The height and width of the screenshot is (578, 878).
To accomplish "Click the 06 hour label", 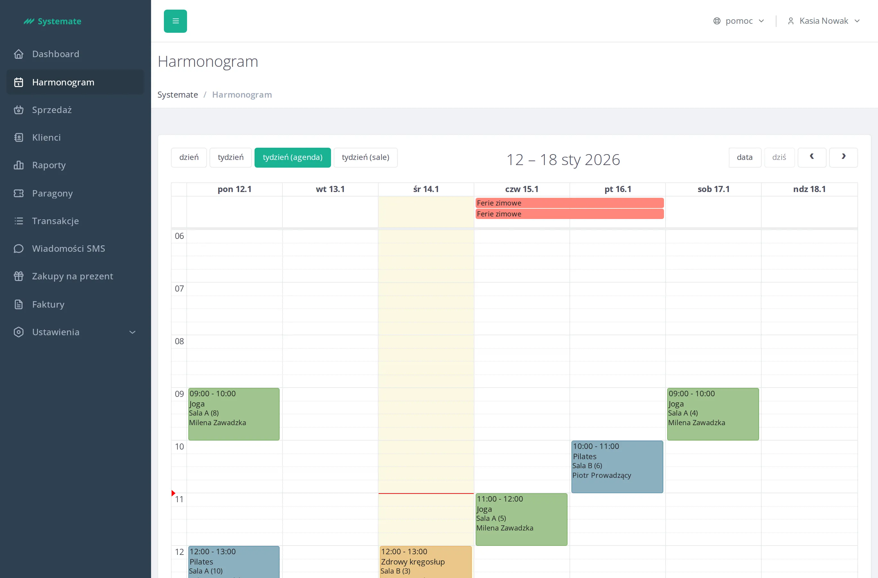I will (x=179, y=236).
